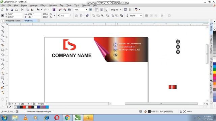Open the File menu
Viewport: 216px width, 121px height.
point(3,5)
